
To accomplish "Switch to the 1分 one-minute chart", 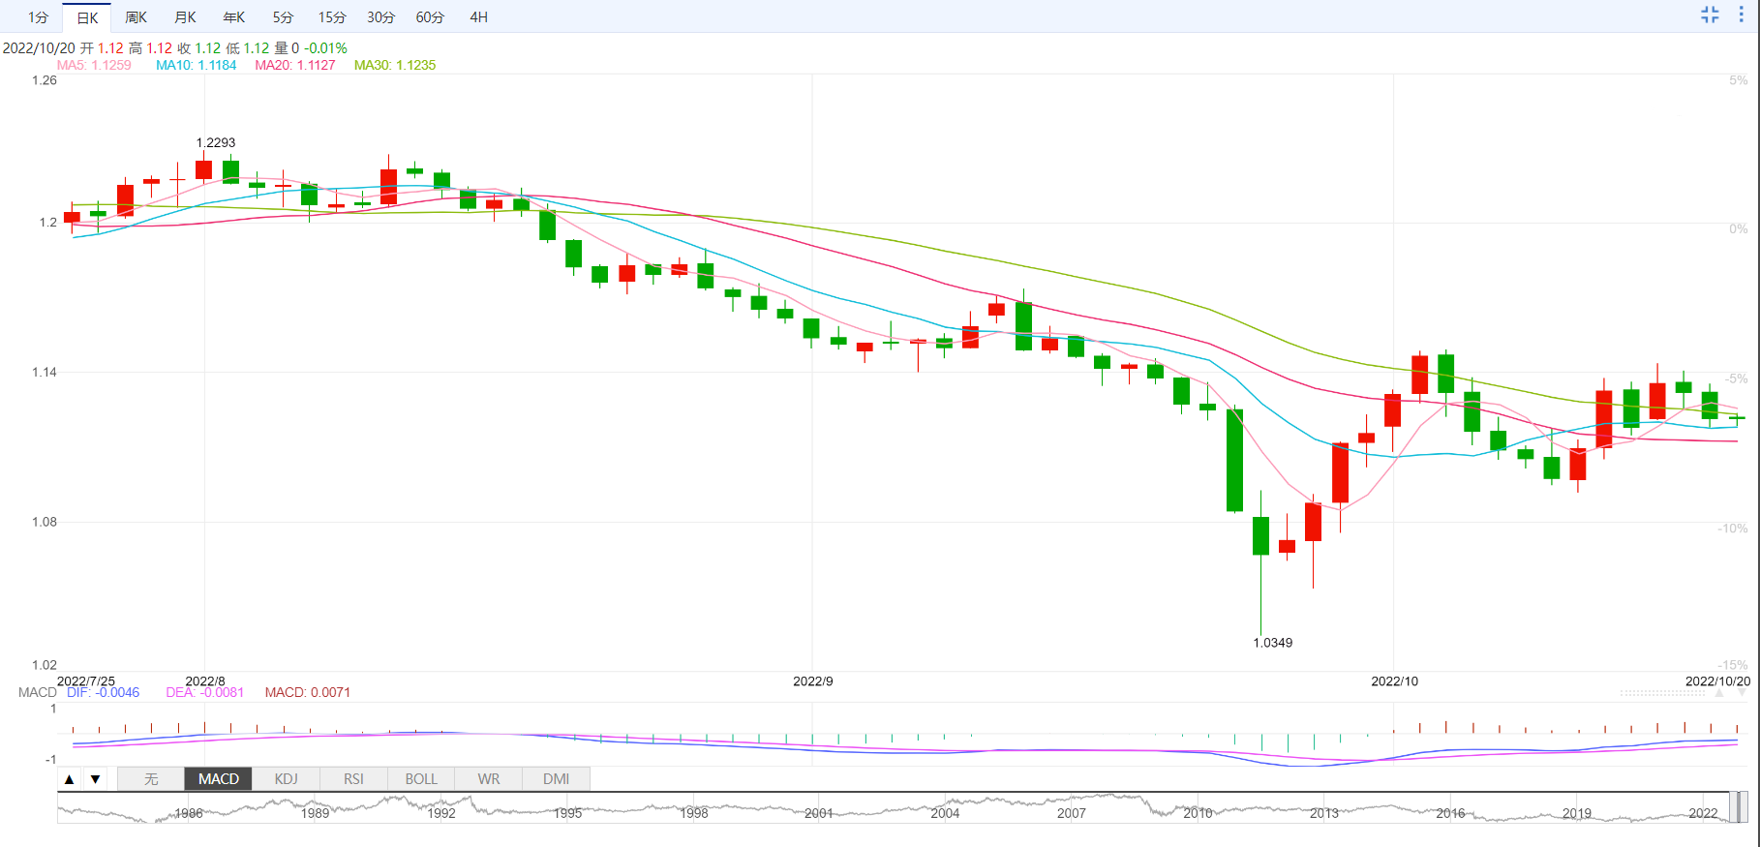I will (38, 17).
